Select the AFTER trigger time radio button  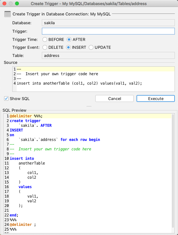69,40
